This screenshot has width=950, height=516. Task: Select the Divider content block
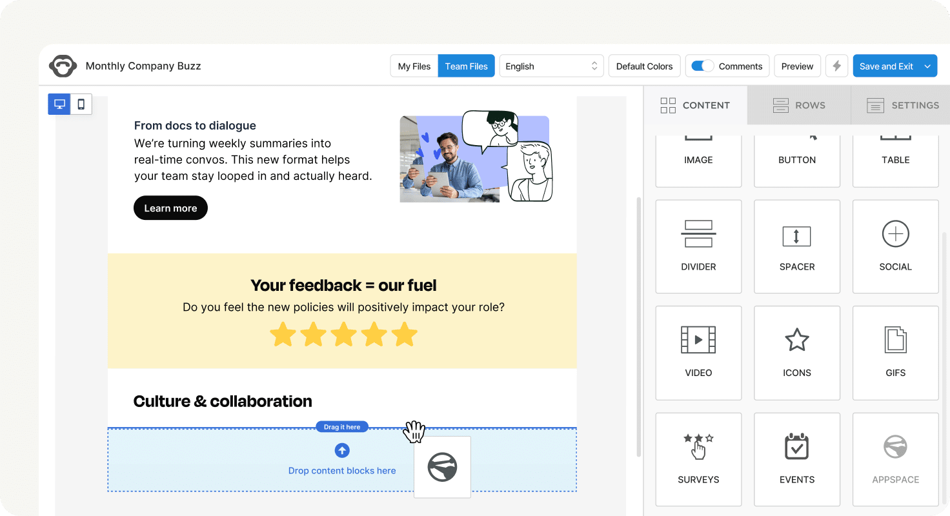(x=698, y=246)
